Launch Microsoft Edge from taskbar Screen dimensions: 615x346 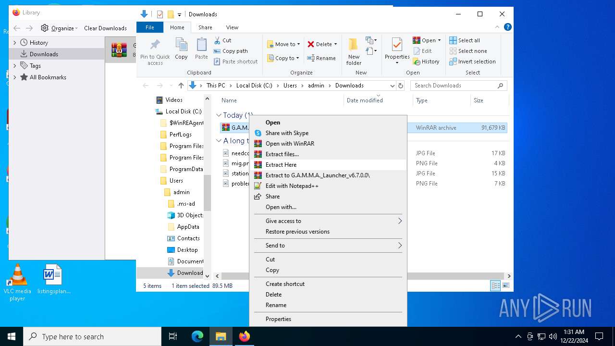[197, 336]
